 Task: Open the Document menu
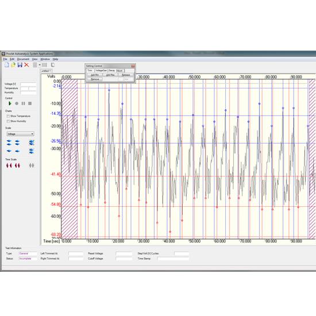(23, 59)
